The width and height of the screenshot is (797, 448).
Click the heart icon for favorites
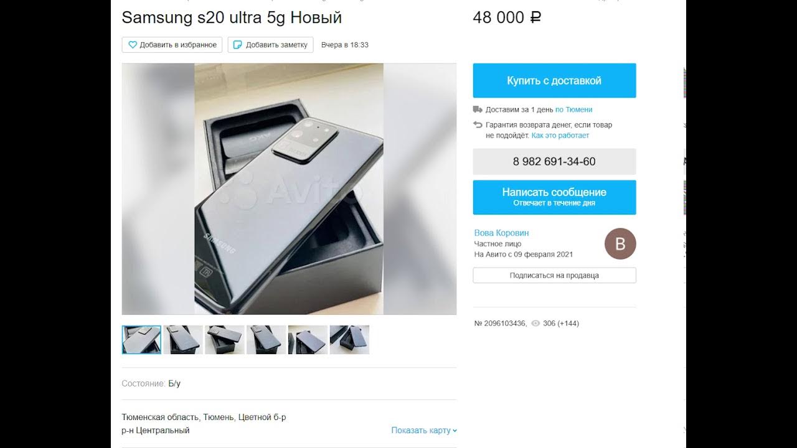pos(133,45)
